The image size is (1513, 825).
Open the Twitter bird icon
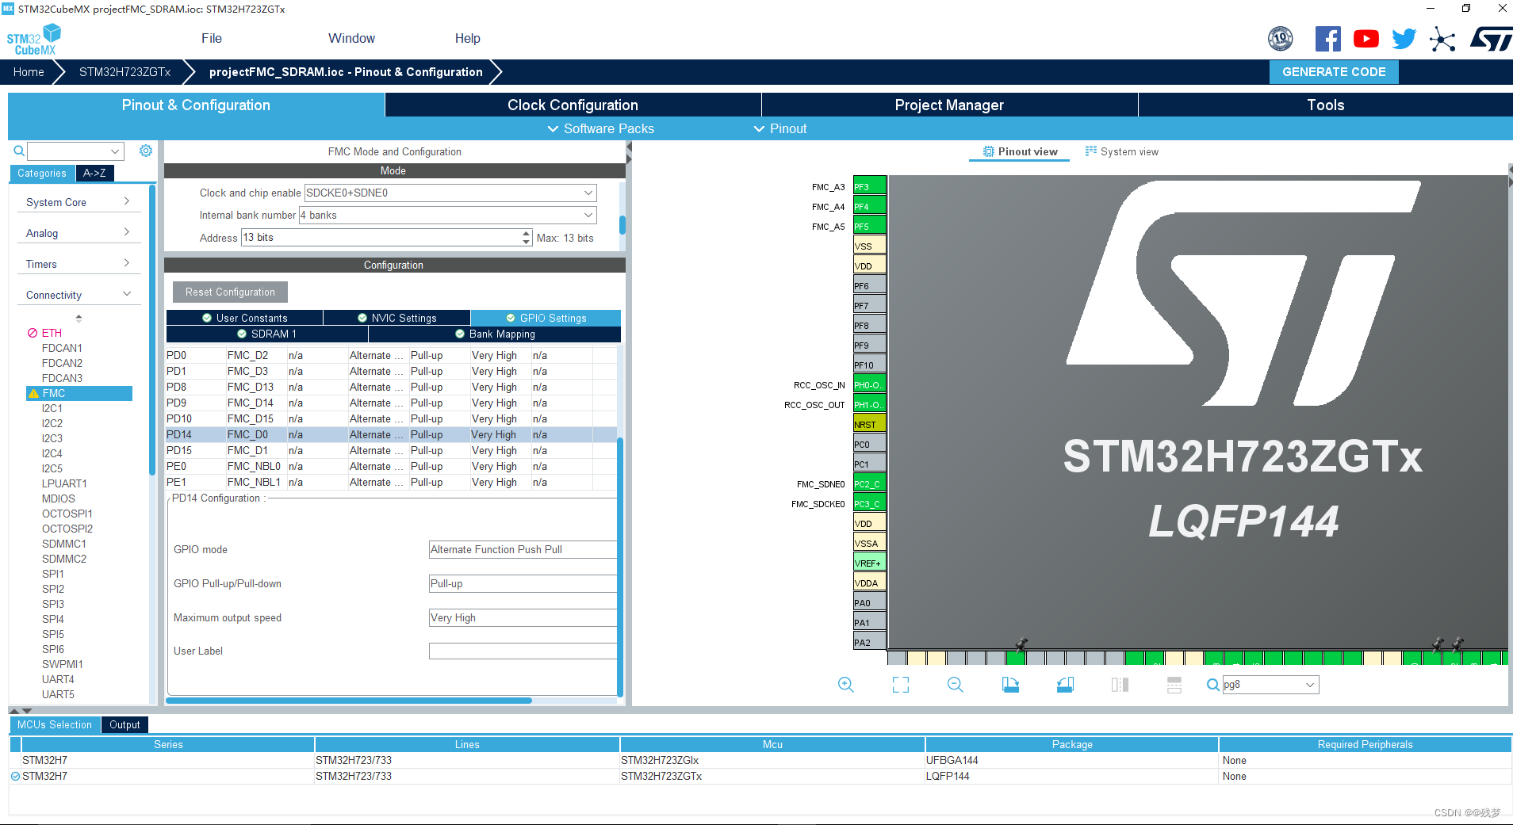1404,39
